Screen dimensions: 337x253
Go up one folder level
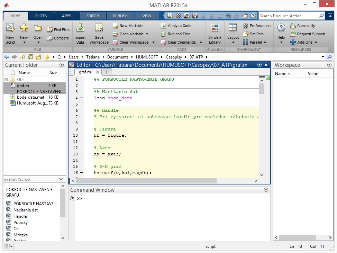[x=22, y=57]
